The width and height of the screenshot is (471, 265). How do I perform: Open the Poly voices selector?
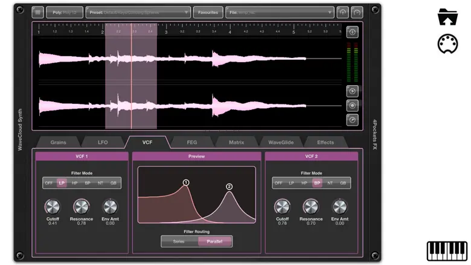click(65, 12)
